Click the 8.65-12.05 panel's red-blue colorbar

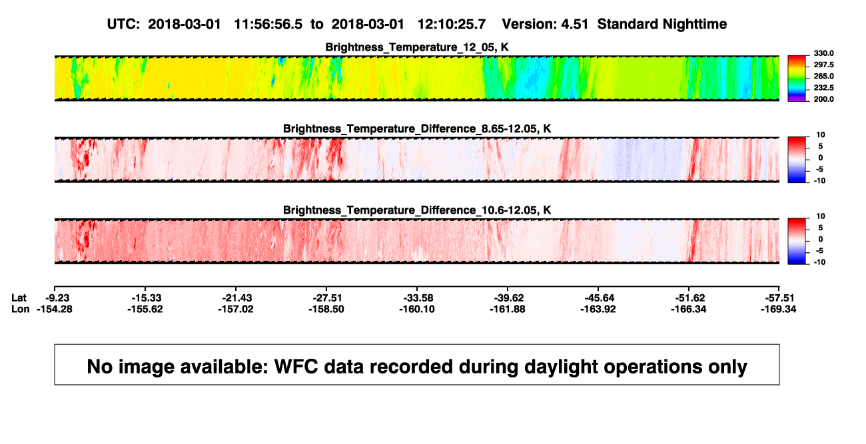click(x=797, y=160)
